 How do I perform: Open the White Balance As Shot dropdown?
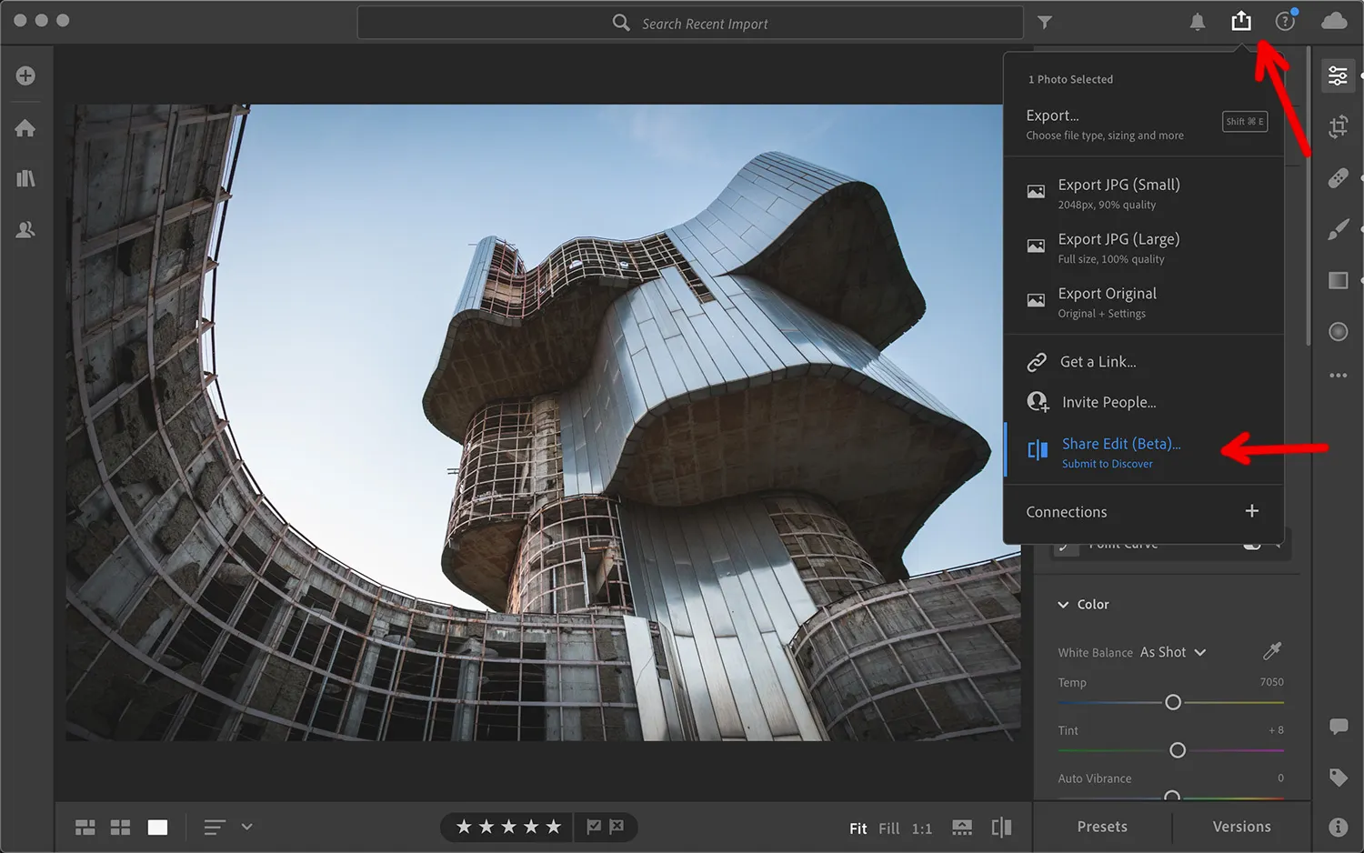(x=1173, y=652)
